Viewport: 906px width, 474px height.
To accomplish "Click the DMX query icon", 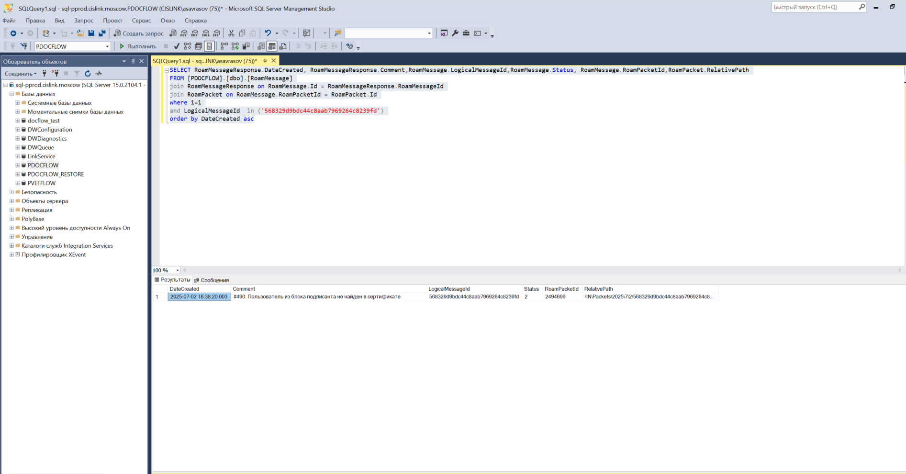I will pos(195,33).
